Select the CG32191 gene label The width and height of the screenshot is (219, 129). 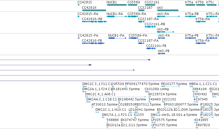point(152,2)
